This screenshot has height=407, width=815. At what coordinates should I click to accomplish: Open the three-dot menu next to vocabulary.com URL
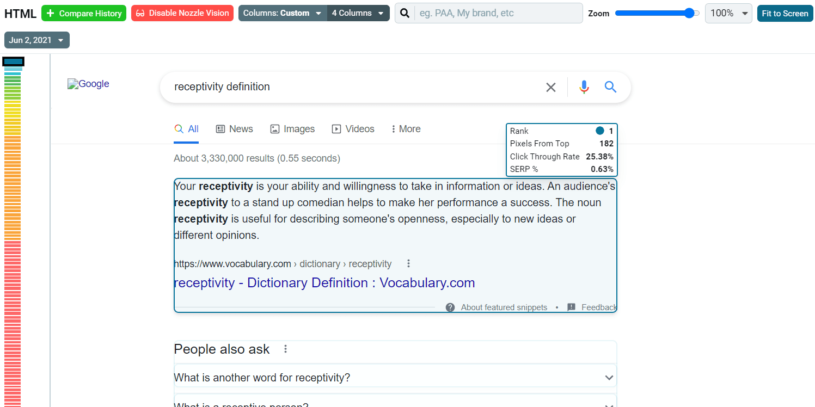(x=408, y=264)
